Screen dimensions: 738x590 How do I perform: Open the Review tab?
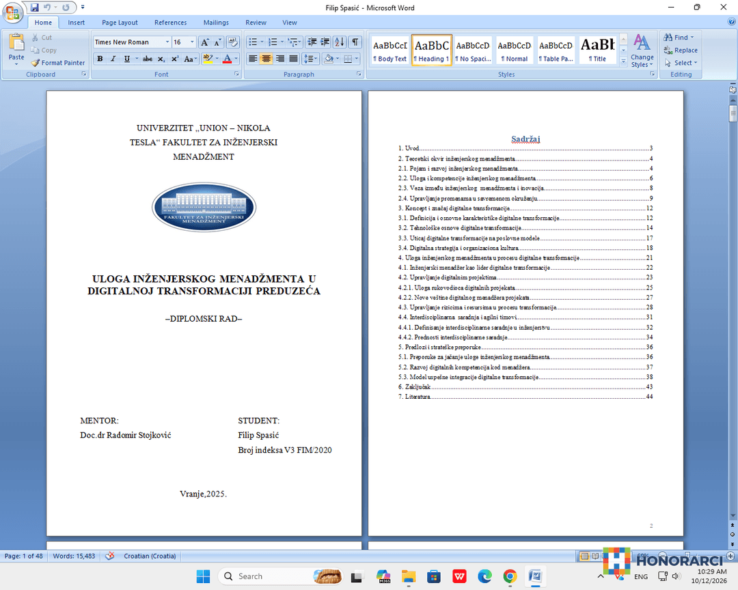[x=256, y=22]
